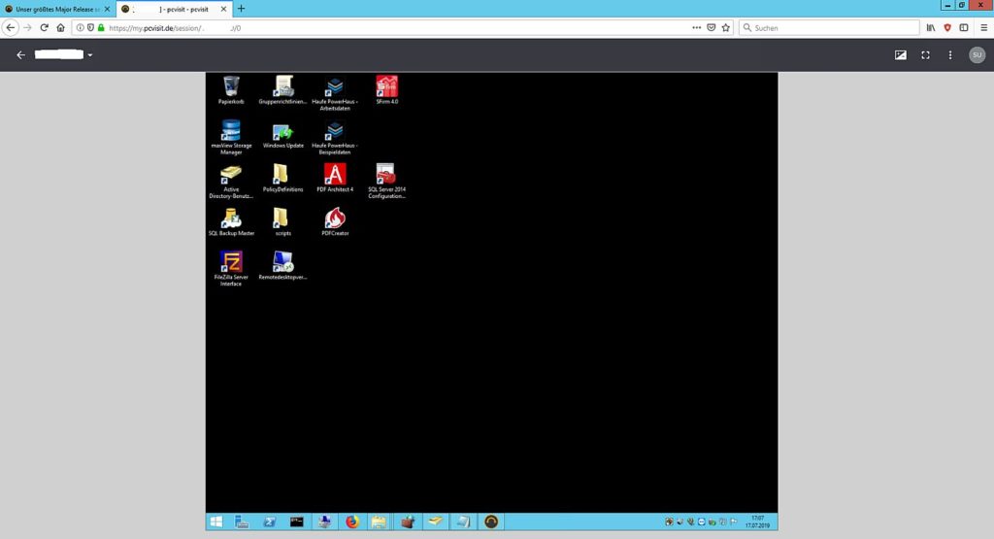Open the PDF Architect 4 shortcut
The height and width of the screenshot is (539, 994).
(x=335, y=175)
